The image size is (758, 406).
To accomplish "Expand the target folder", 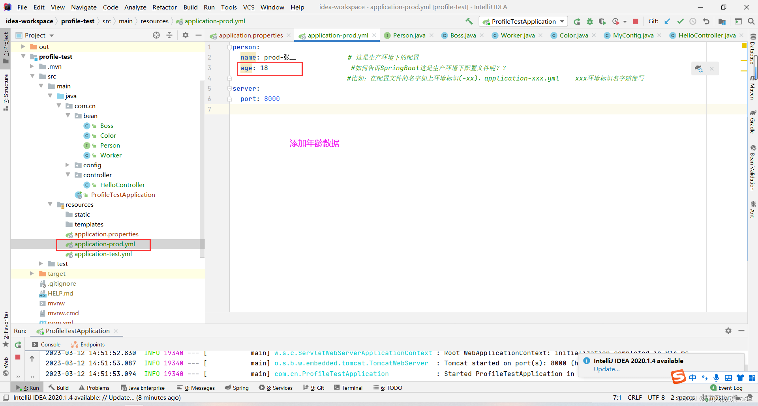I will [x=32, y=273].
